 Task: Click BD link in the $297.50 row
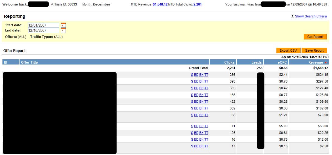(196, 81)
